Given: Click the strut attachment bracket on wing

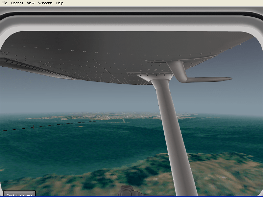Looking at the screenshot, I should pos(155,77).
